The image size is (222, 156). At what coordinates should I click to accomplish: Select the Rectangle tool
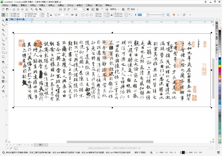[3, 48]
